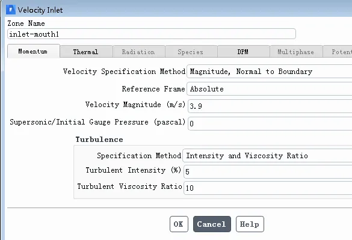This screenshot has height=240, width=352.
Task: Expand Velocity Specification Method dropdown
Action: coord(270,72)
